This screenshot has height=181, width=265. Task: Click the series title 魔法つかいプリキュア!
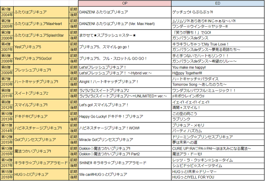(x=41, y=151)
